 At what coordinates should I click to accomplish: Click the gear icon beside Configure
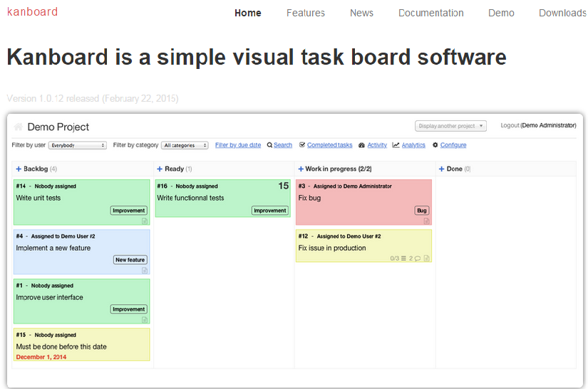pyautogui.click(x=435, y=145)
